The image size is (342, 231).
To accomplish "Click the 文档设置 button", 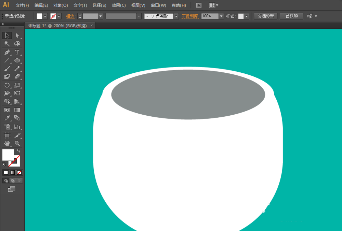I will point(265,16).
